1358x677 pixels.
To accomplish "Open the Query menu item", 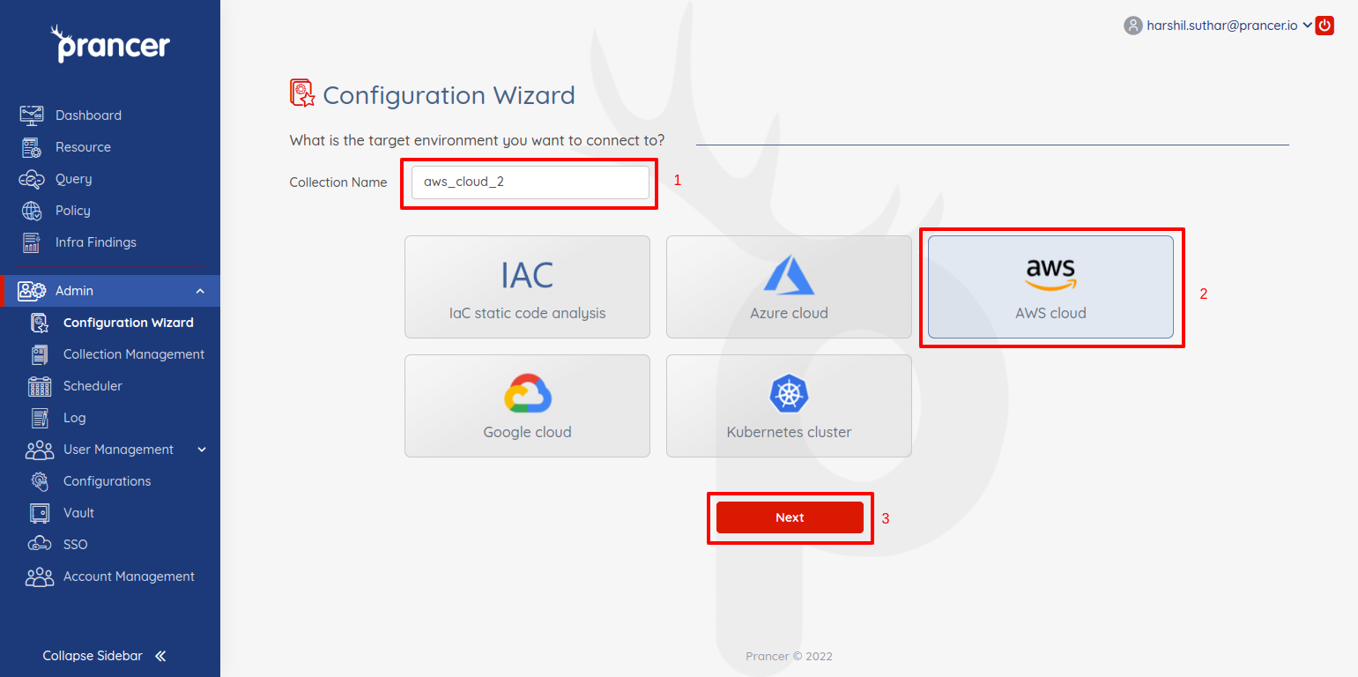I will (73, 179).
